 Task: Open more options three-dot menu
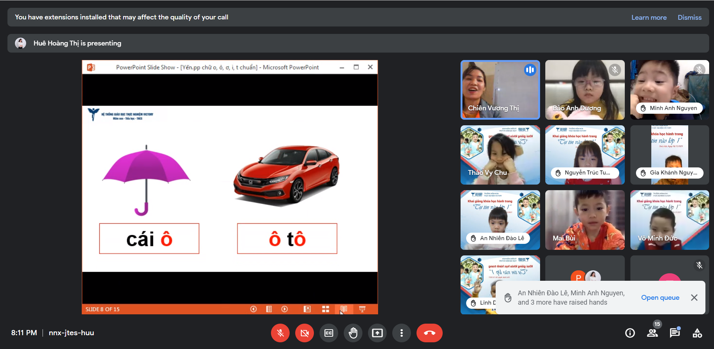[x=402, y=333]
